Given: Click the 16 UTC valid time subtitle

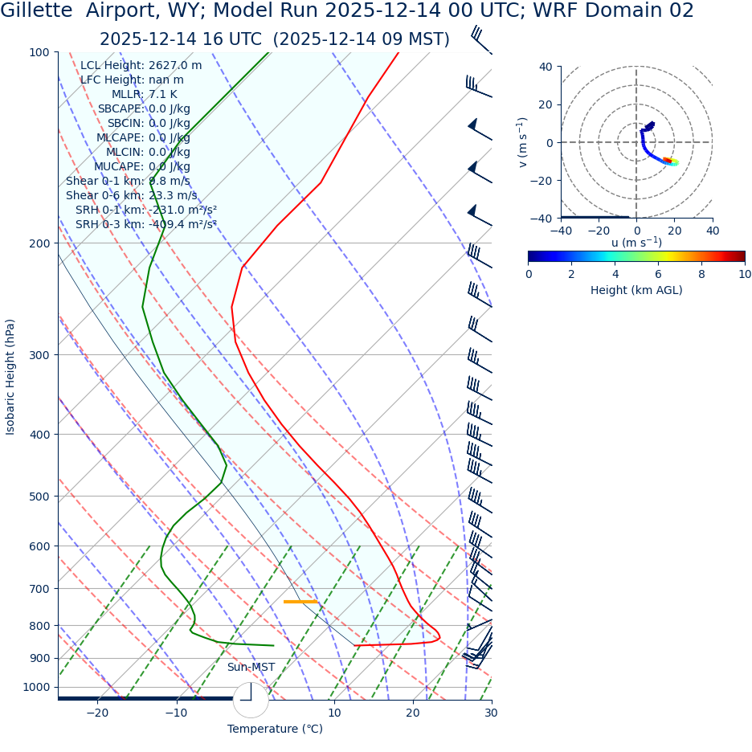Looking at the screenshot, I should coord(275,40).
